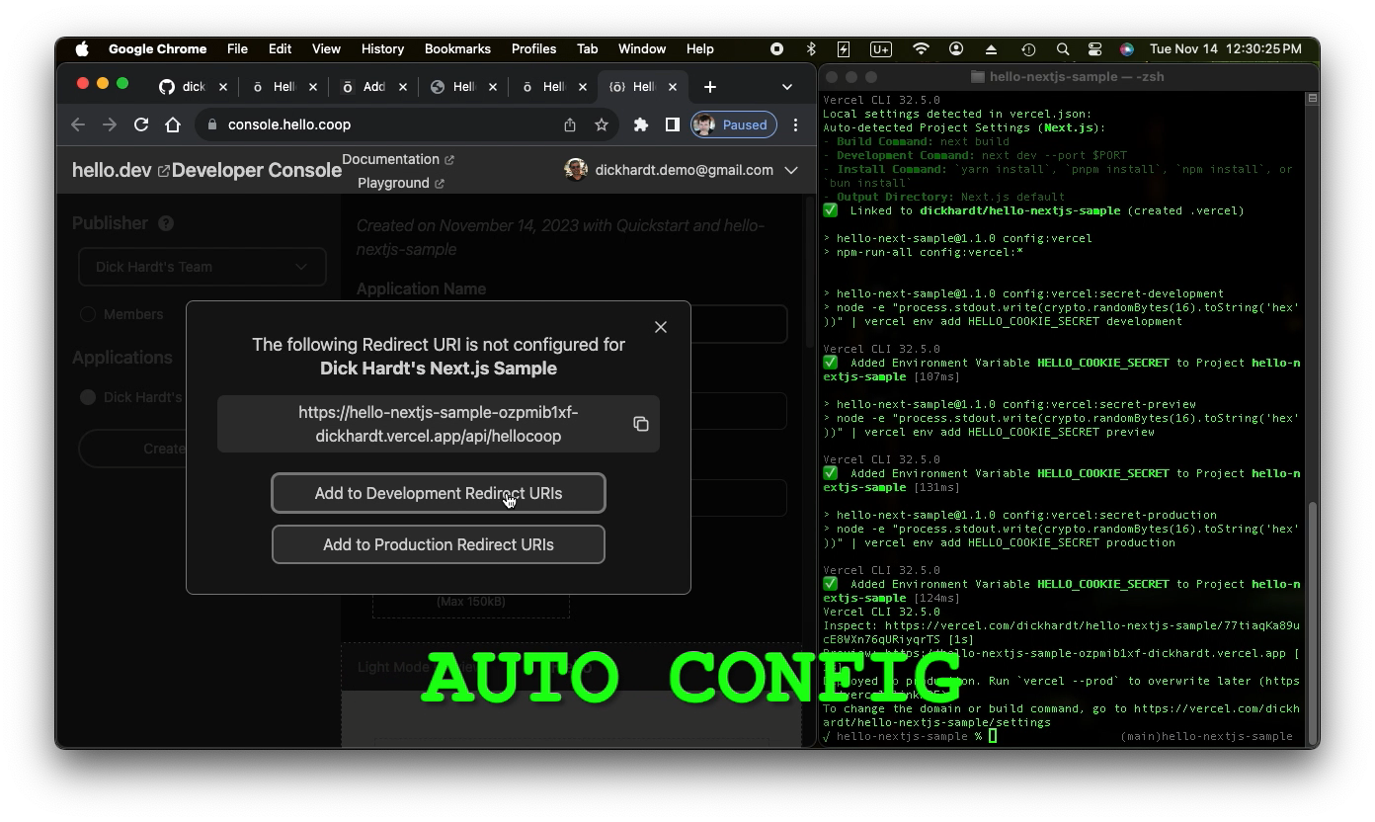Open Chrome three-dot menu
Viewport: 1375px width, 822px height.
coord(796,124)
